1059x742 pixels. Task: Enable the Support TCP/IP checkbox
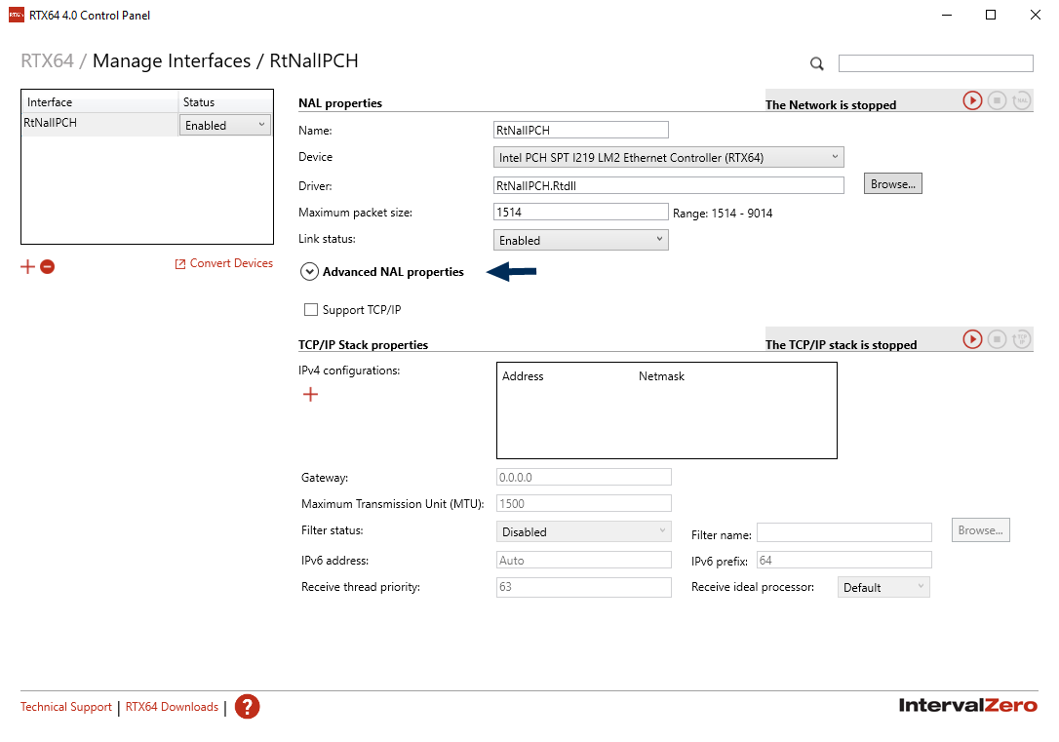[x=311, y=310]
